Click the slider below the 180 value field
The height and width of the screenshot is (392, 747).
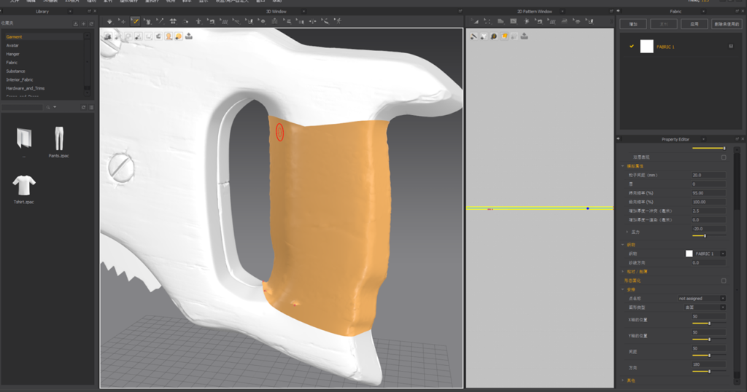(708, 371)
